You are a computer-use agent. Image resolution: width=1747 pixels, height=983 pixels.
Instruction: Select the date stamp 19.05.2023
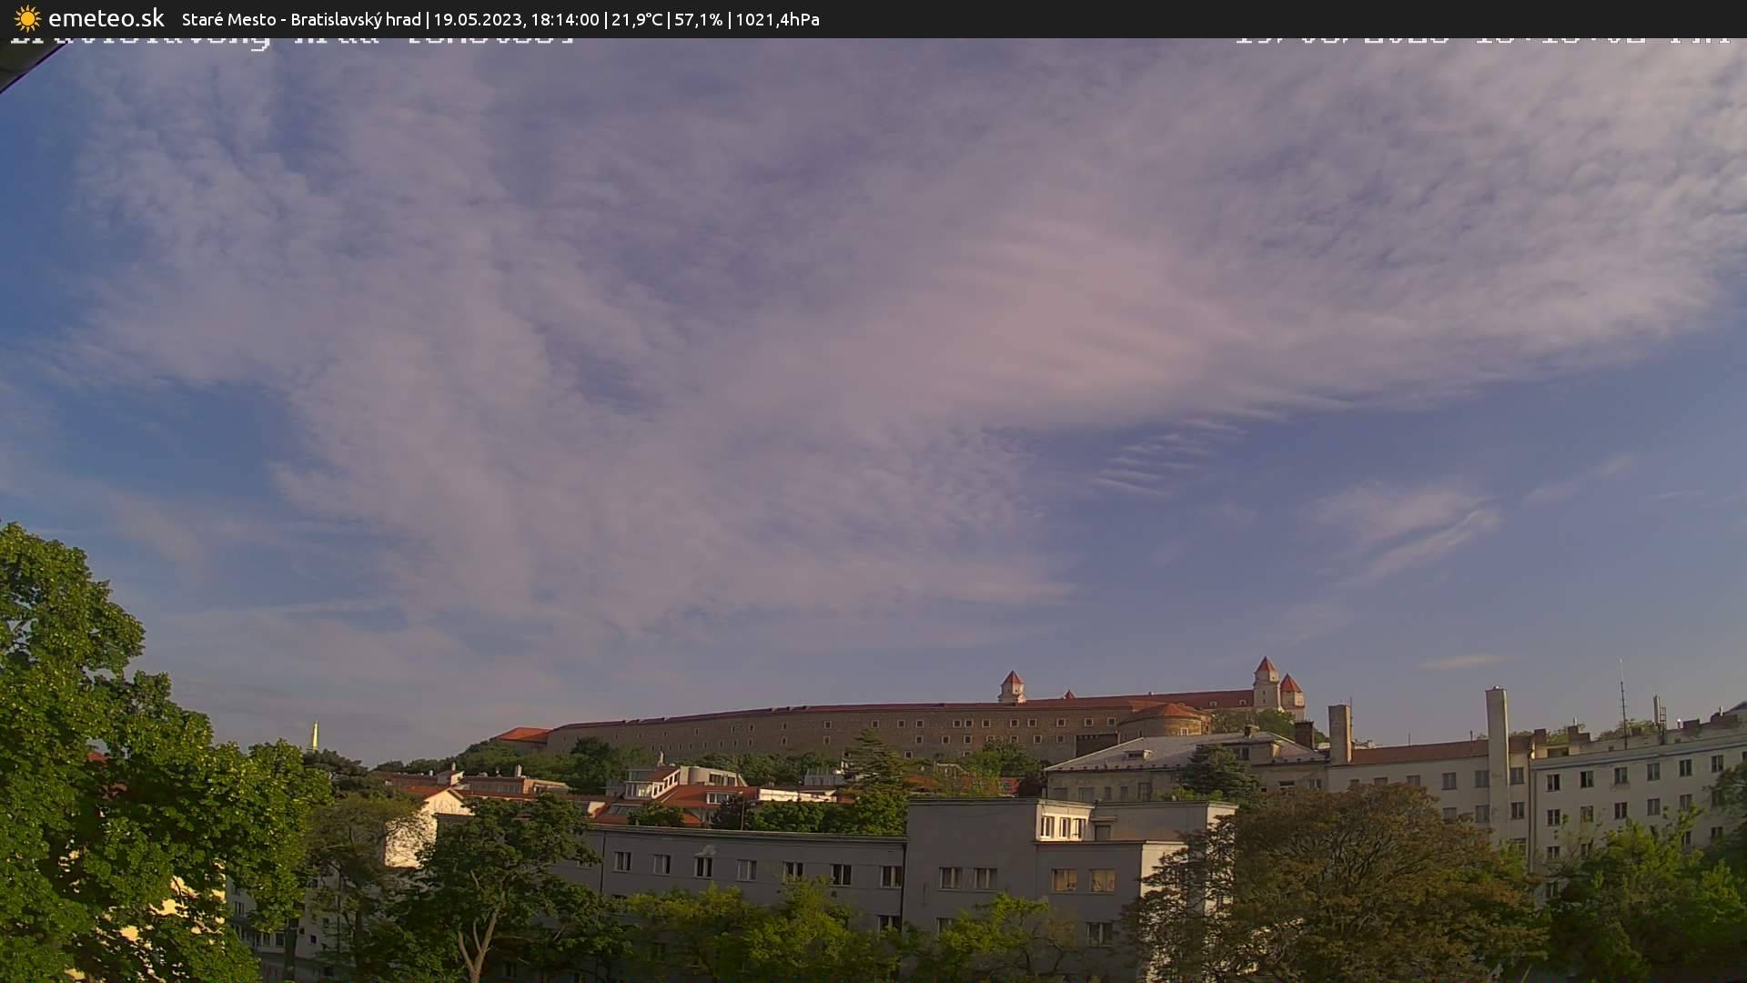click(477, 19)
